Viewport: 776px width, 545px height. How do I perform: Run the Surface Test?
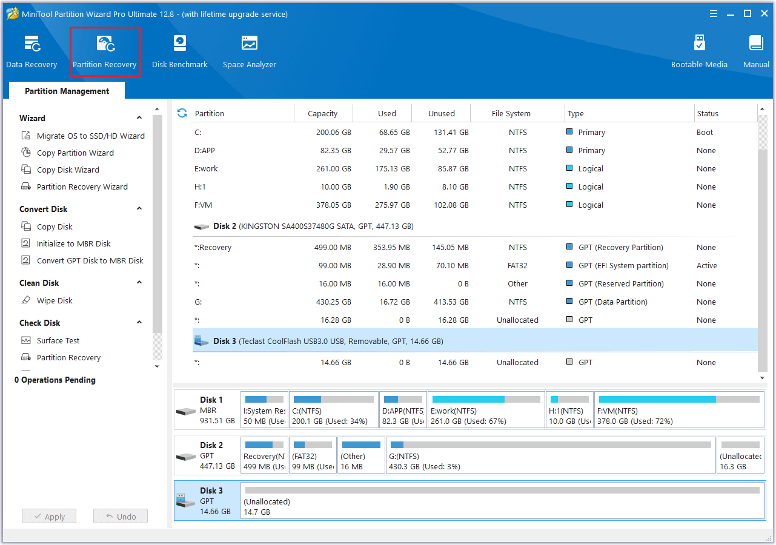[x=50, y=340]
